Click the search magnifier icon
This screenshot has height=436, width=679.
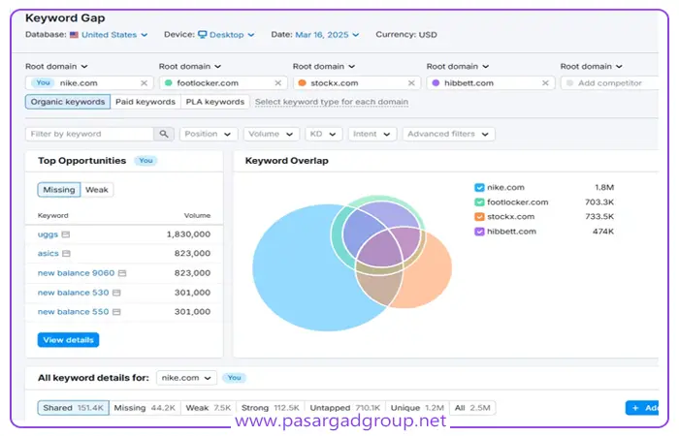(164, 134)
